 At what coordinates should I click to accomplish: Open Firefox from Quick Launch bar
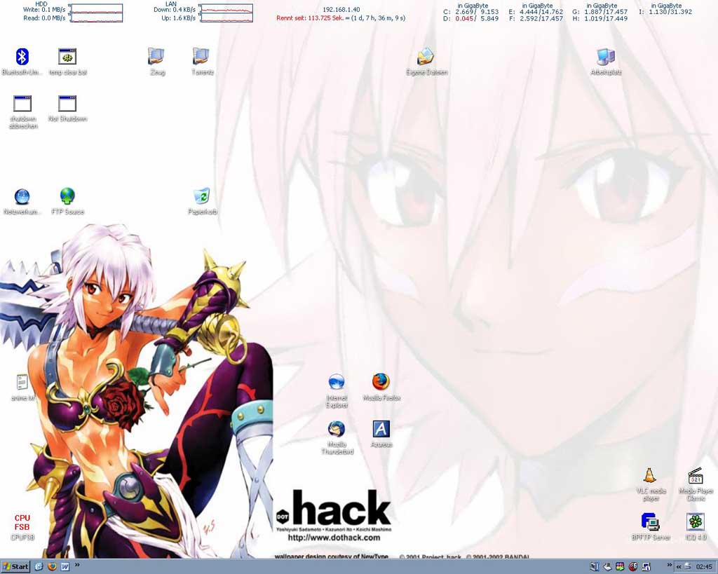click(x=52, y=567)
